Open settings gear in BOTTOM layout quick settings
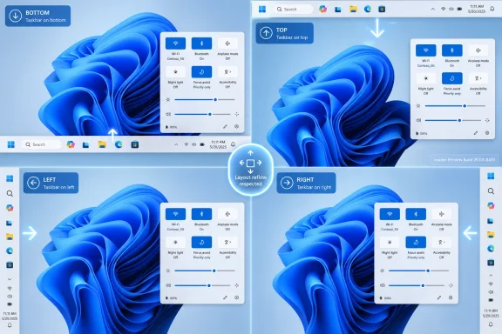Viewport: 502px width, 334px height. 236,127
